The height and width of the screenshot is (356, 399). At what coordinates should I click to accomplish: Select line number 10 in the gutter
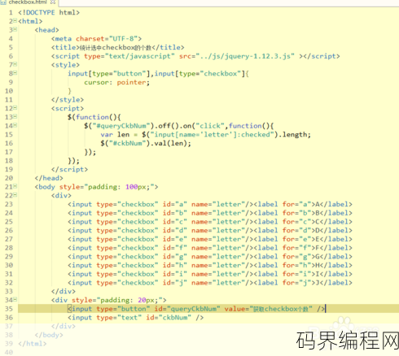9,91
